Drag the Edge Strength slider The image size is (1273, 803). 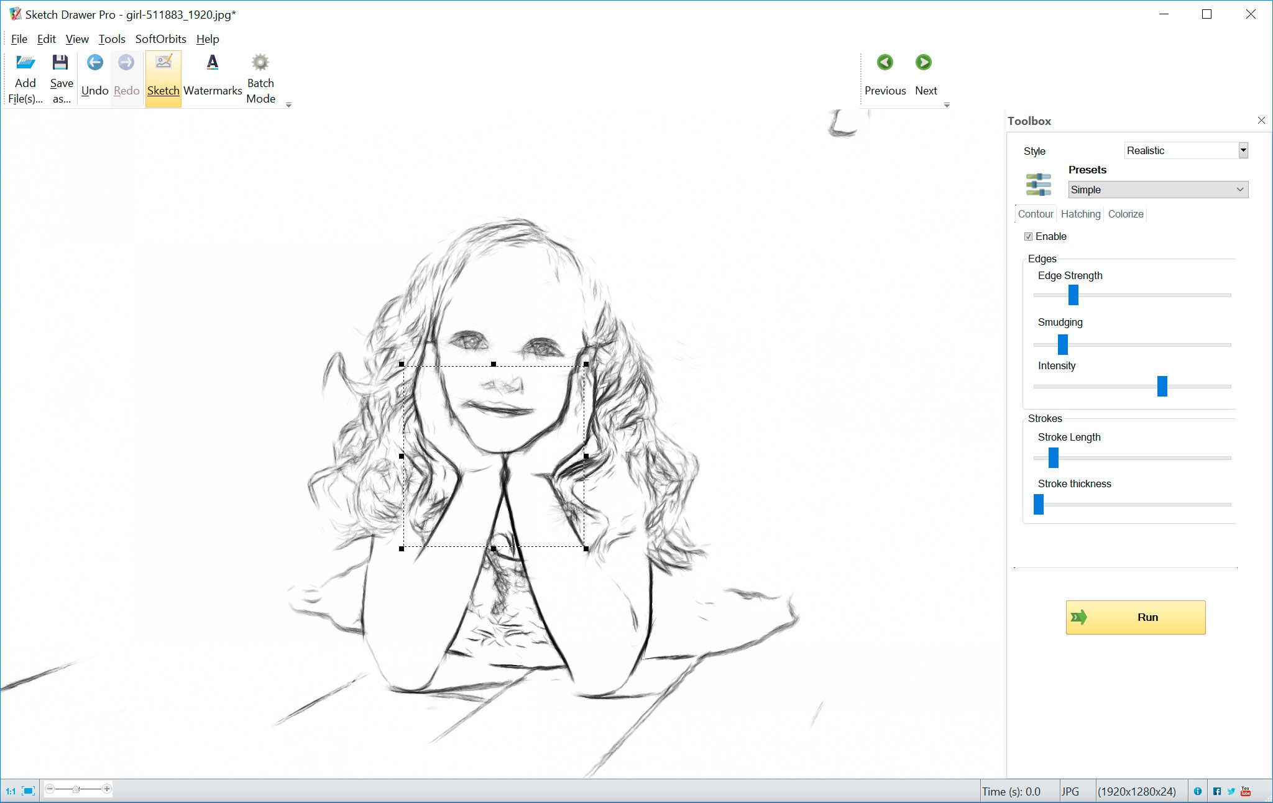coord(1073,293)
